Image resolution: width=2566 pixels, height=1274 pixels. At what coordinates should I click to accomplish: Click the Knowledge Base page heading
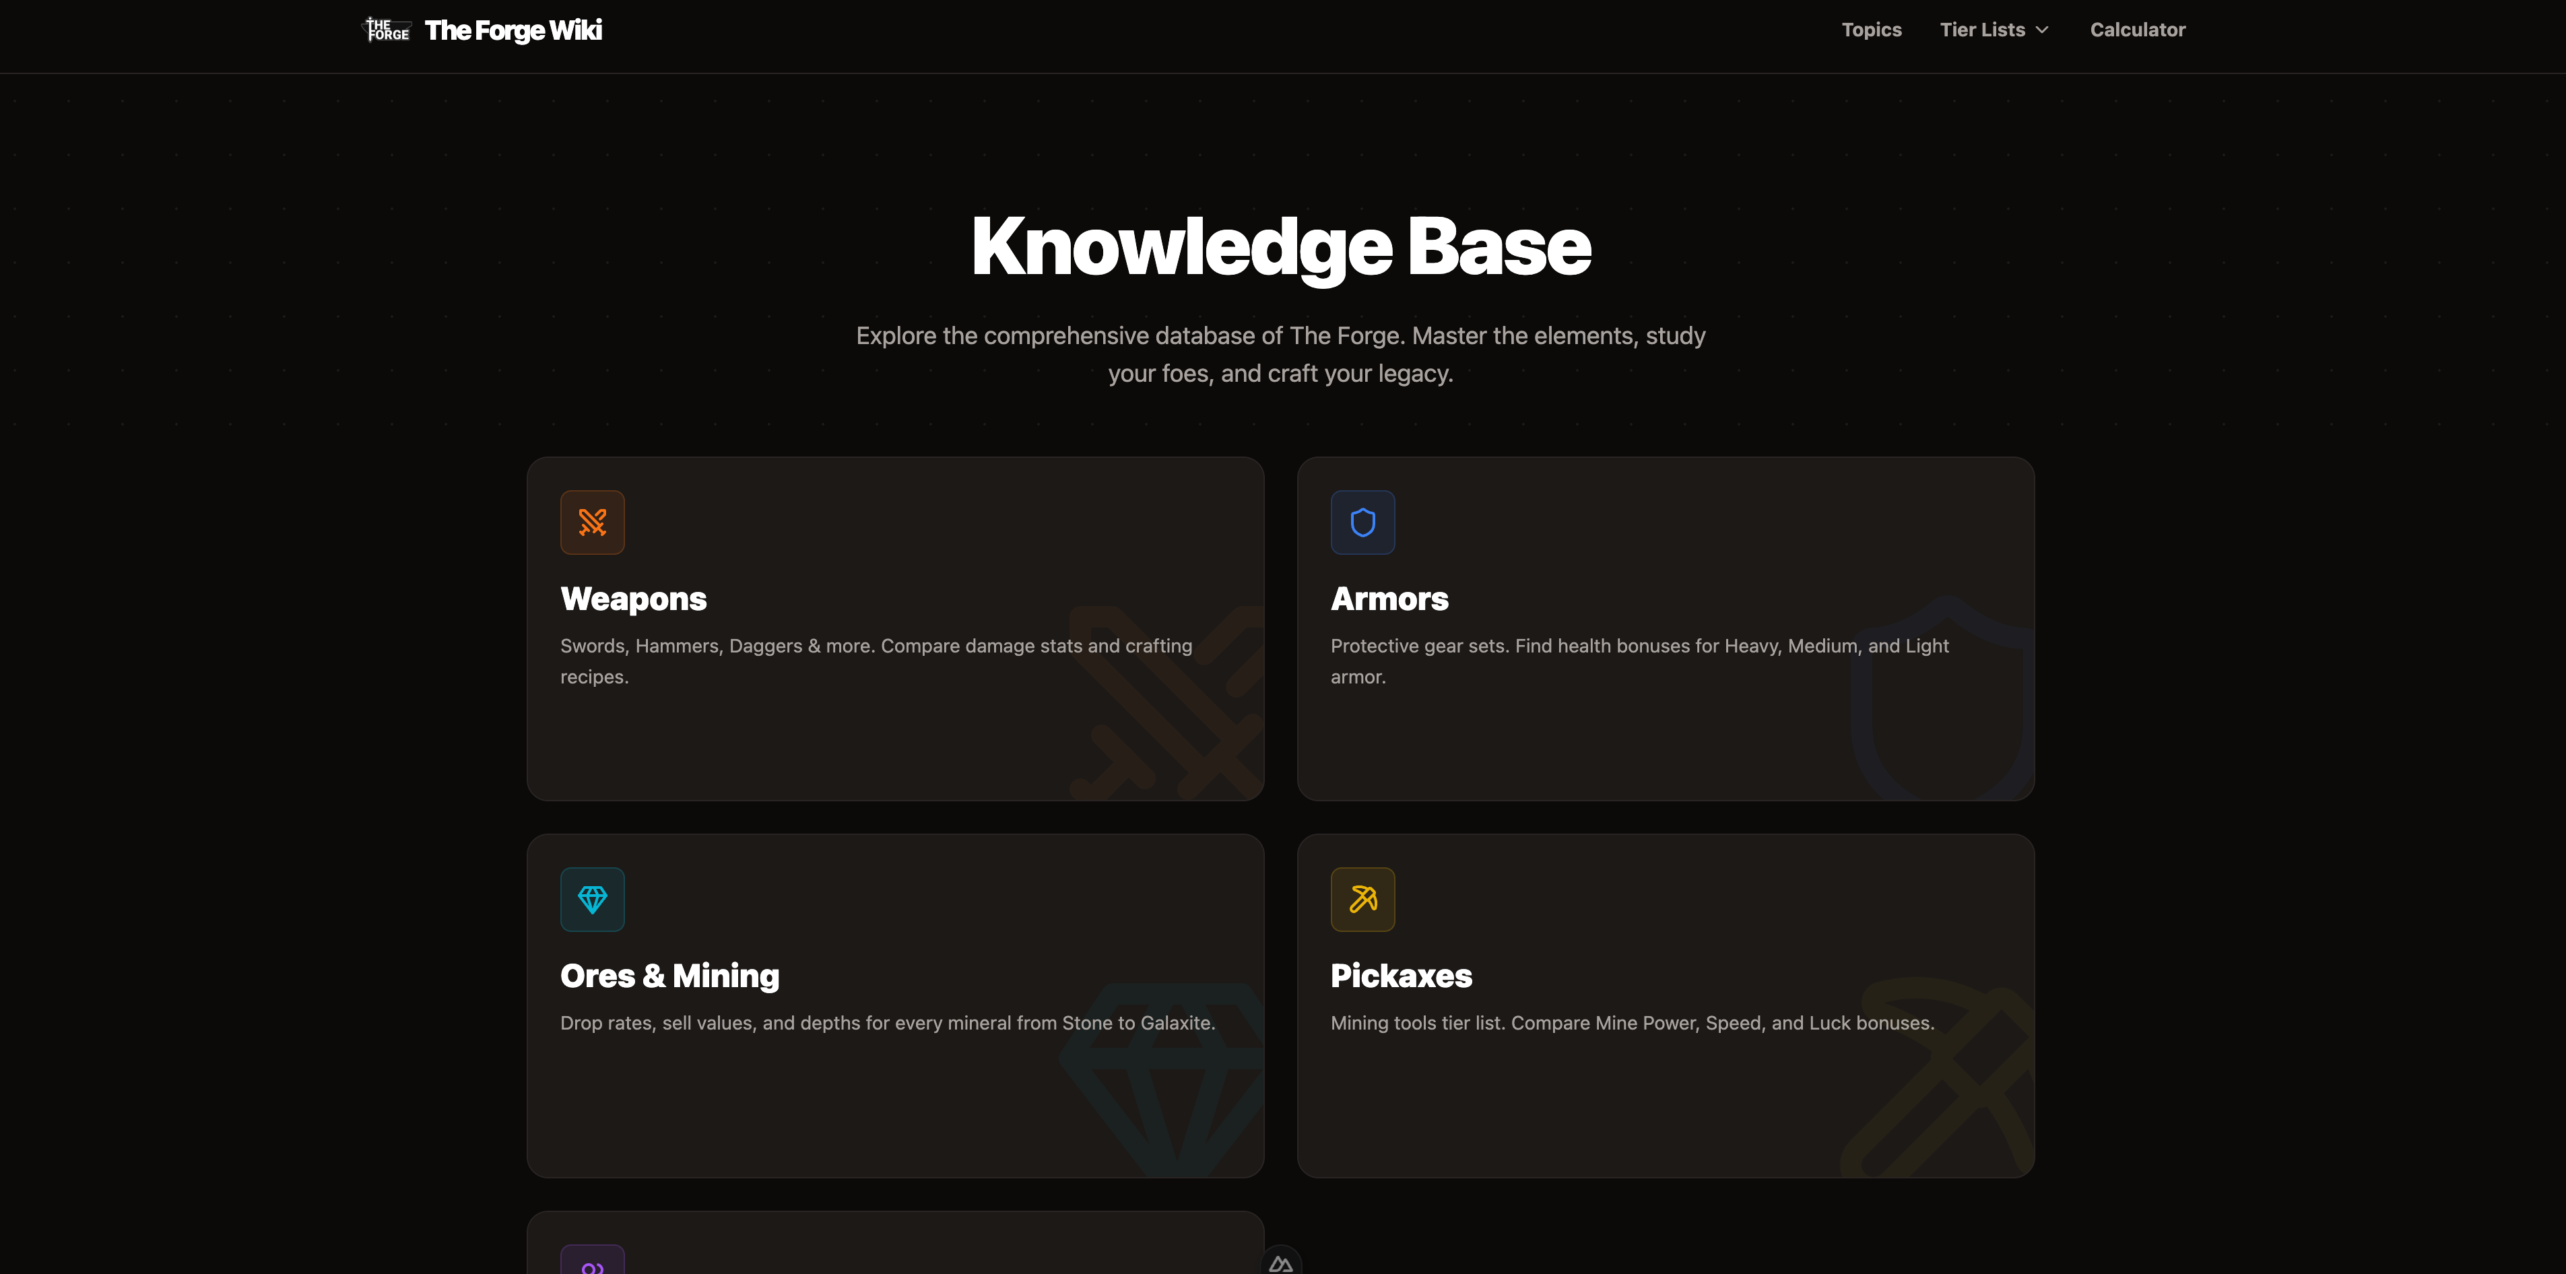click(x=1281, y=246)
